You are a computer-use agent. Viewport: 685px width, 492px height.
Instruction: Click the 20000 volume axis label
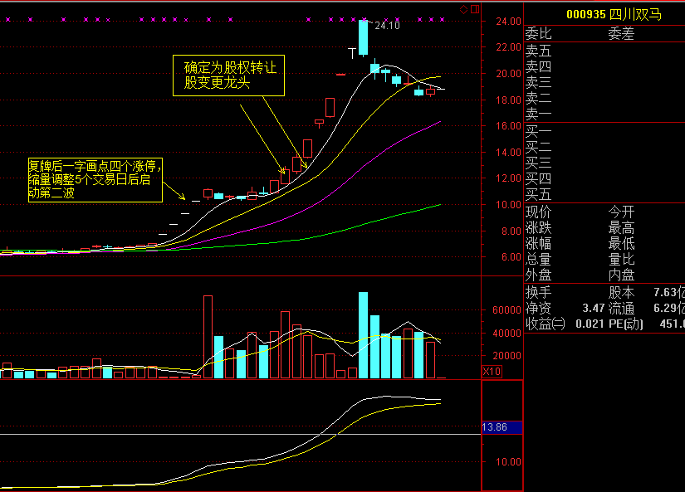click(x=506, y=356)
